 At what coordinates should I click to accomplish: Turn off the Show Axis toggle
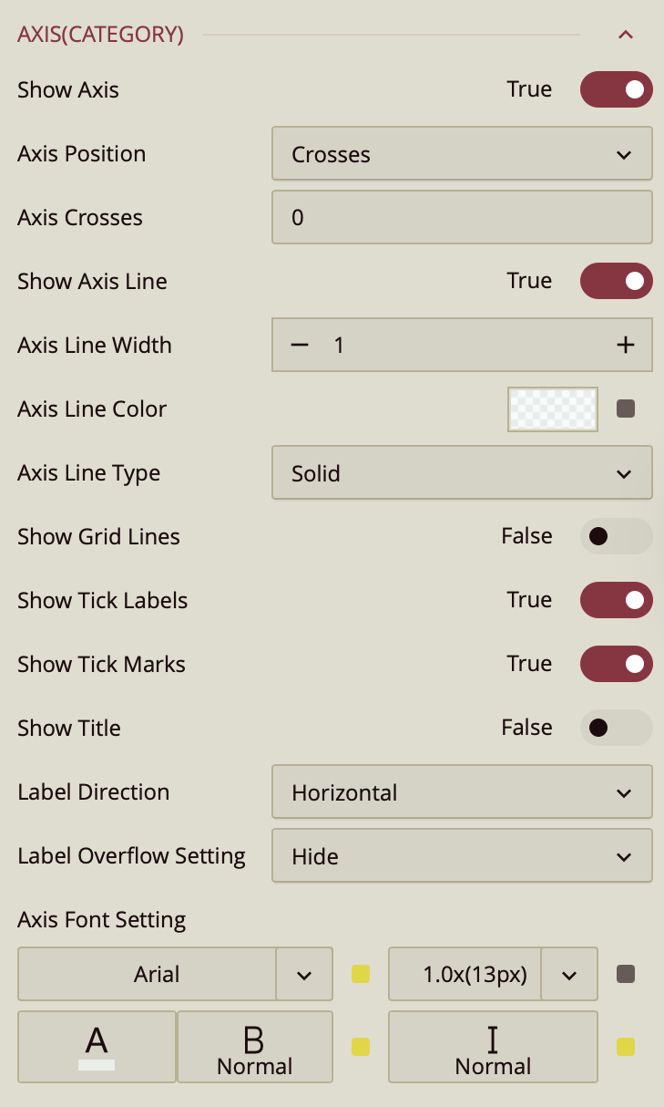(617, 89)
